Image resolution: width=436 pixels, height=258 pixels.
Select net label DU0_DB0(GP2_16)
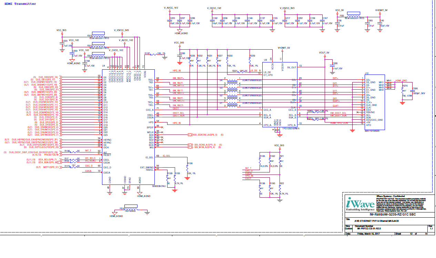tap(48, 77)
